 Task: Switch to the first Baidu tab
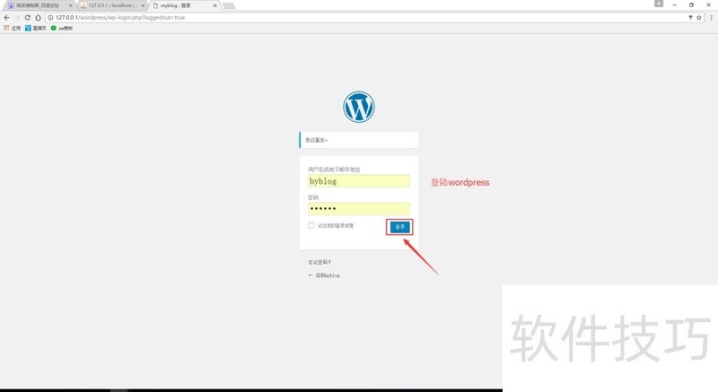[x=38, y=5]
